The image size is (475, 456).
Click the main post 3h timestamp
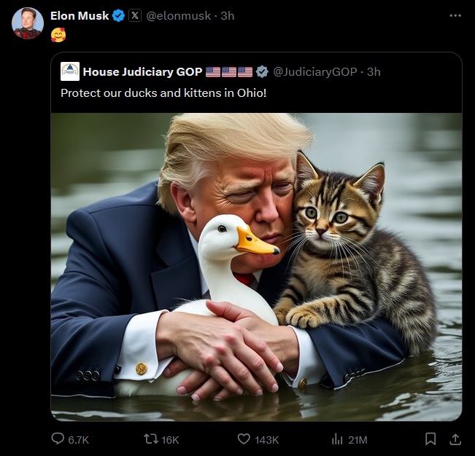227,16
